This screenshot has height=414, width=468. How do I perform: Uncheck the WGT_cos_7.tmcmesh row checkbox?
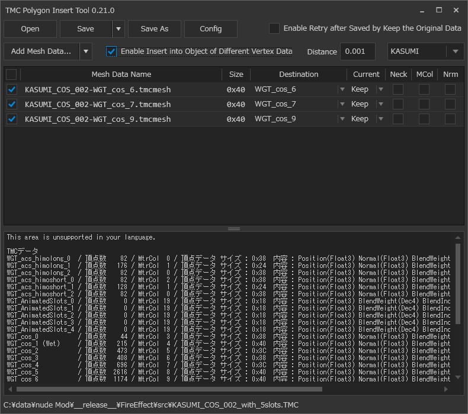[12, 104]
